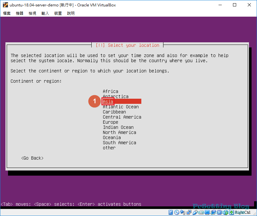Click the green arrow keyboard capture icon
This screenshot has height=216, width=257.
pos(231,212)
